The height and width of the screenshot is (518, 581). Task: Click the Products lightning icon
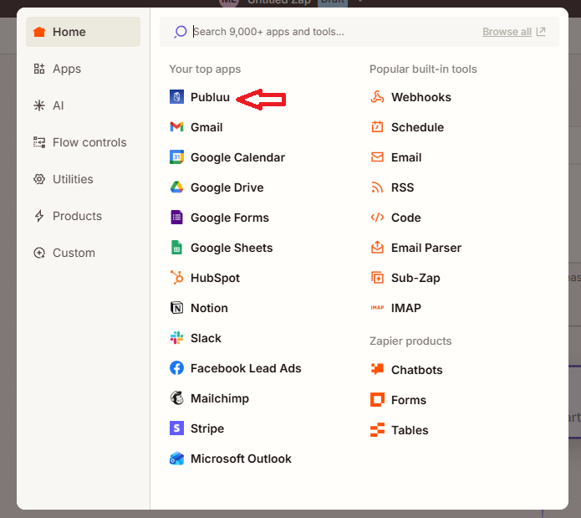[39, 216]
